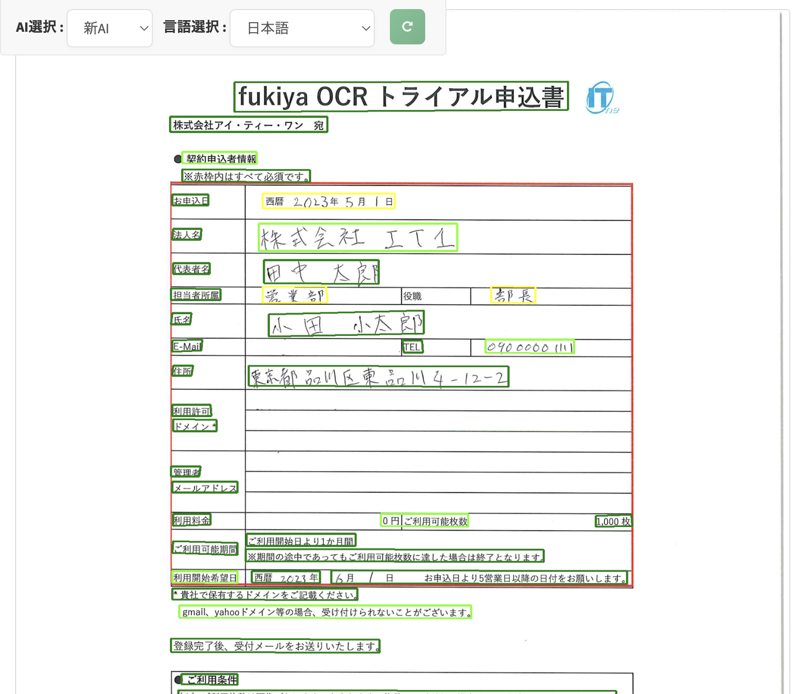Screen dimensions: 805x694
Task: Select the 法人名 label box
Action: point(187,234)
